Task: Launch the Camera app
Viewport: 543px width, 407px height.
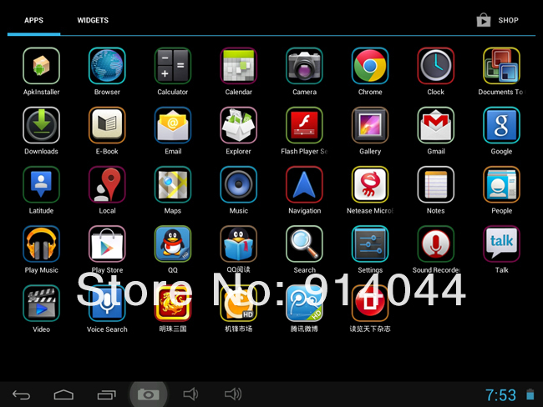Action: click(x=304, y=66)
